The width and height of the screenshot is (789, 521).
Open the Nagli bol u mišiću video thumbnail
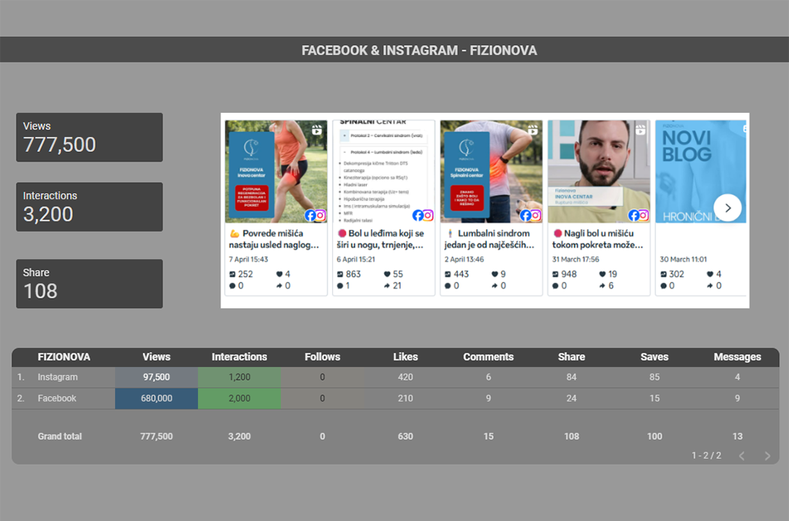tap(599, 171)
